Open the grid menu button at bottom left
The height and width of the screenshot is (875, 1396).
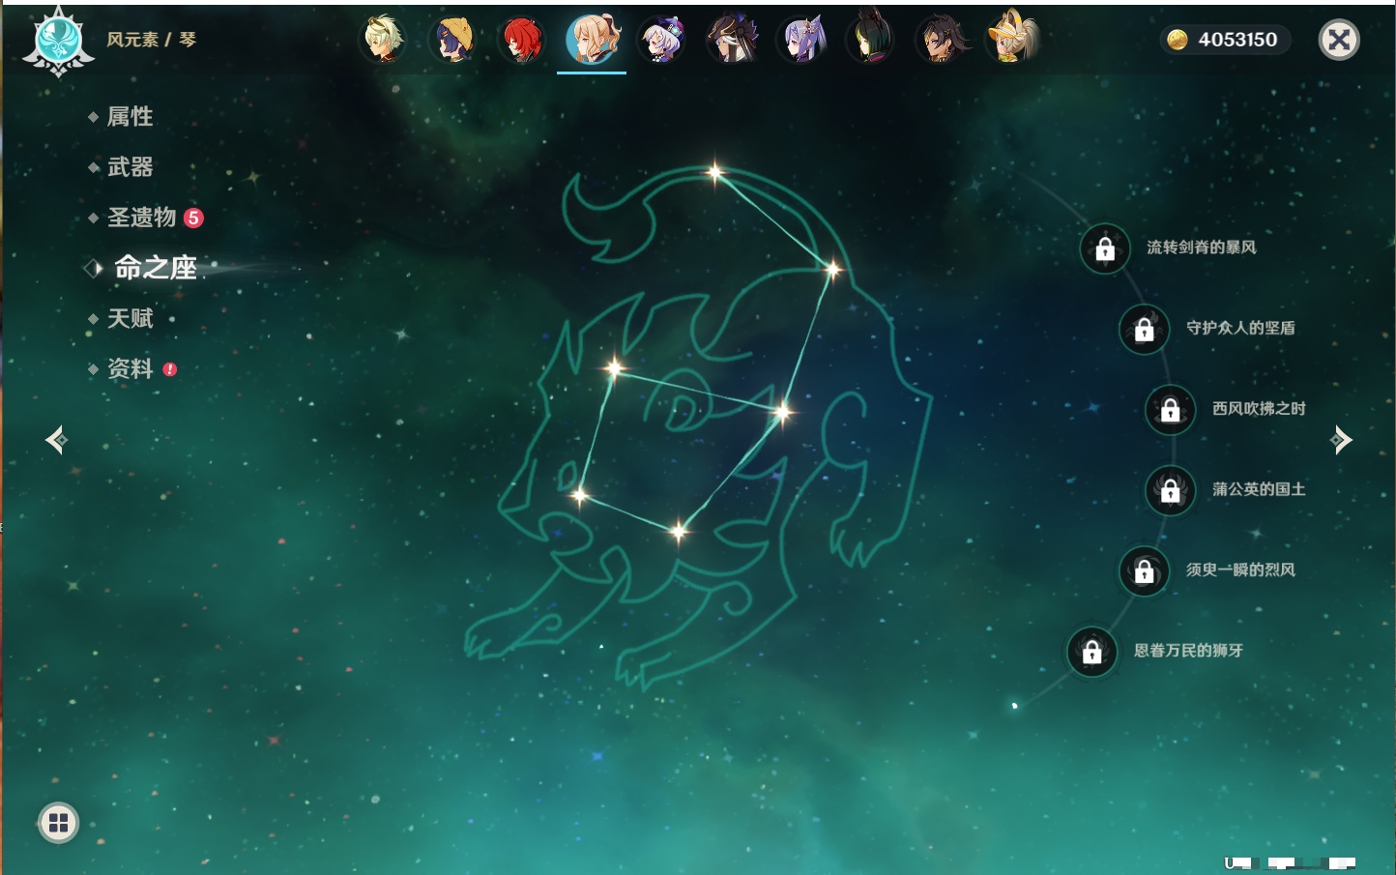(x=58, y=823)
